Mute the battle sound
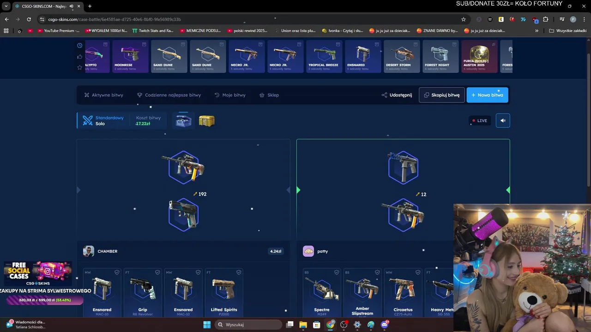Viewport: 591px width, 332px height. pyautogui.click(x=503, y=120)
